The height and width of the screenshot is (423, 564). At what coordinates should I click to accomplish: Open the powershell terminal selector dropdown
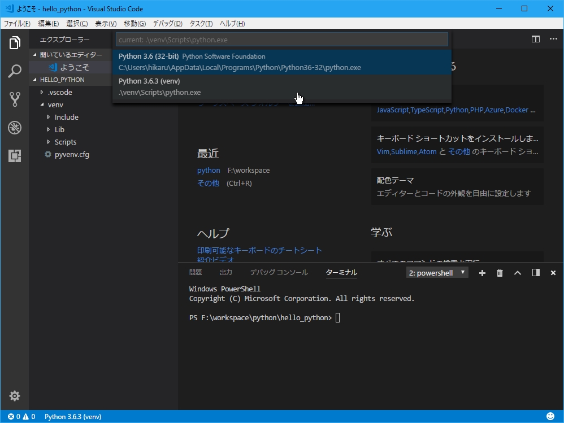click(x=437, y=273)
